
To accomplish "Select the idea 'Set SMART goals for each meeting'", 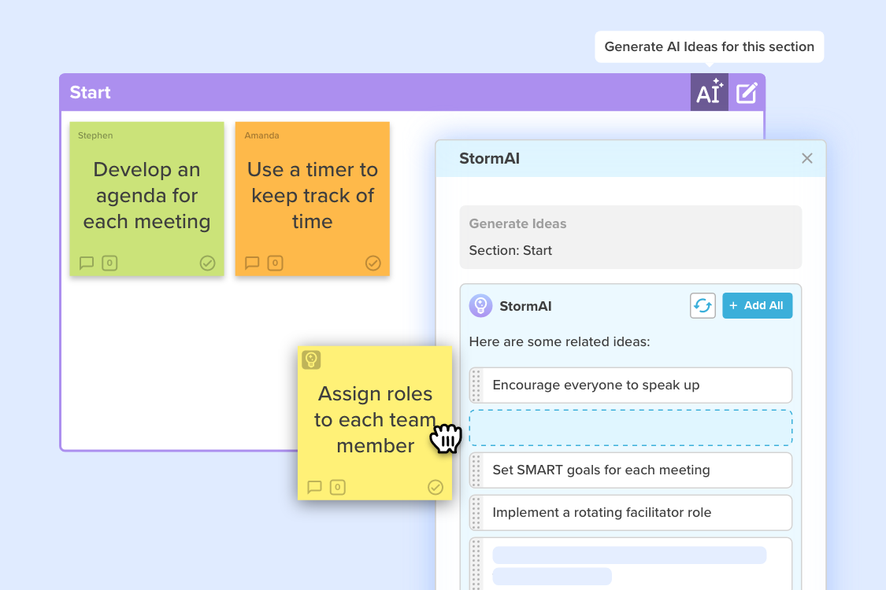I will pyautogui.click(x=630, y=470).
